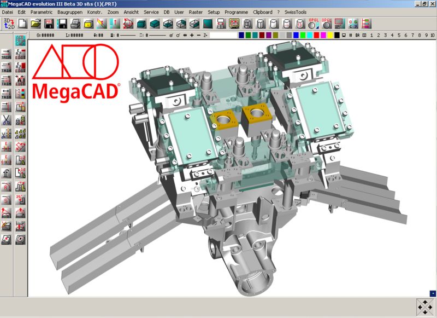Click the MegaCAD logo icon atop the sidebar
This screenshot has height=318, width=437.
click(x=21, y=39)
